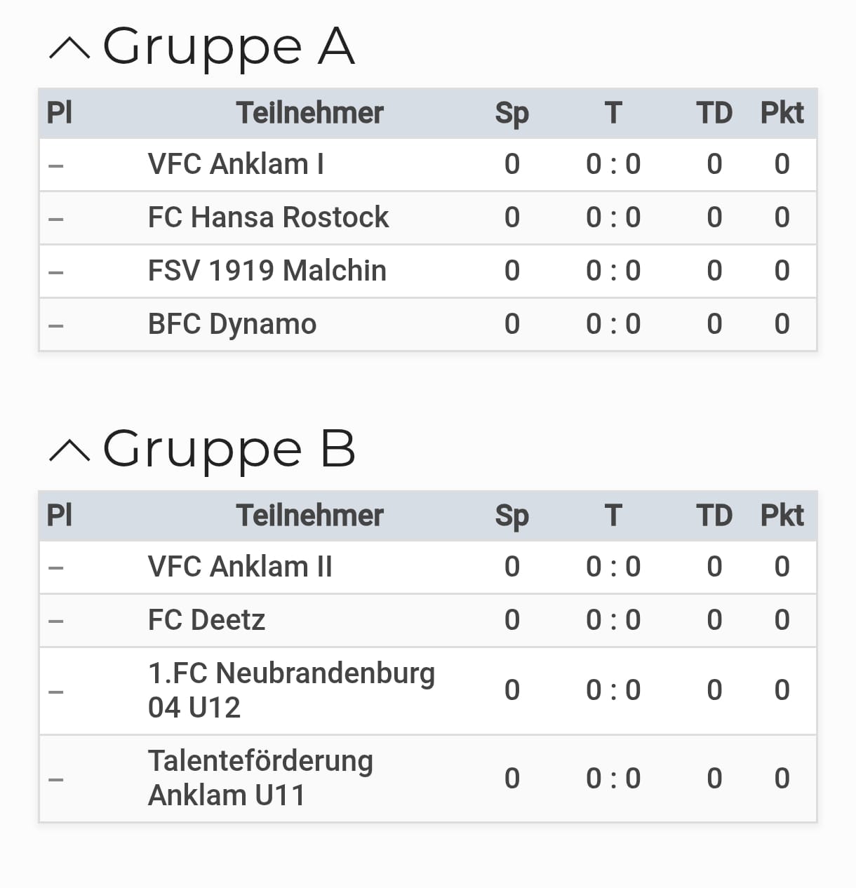
Task: Click Teilnehmer column header in Gruppe A
Action: 309,113
